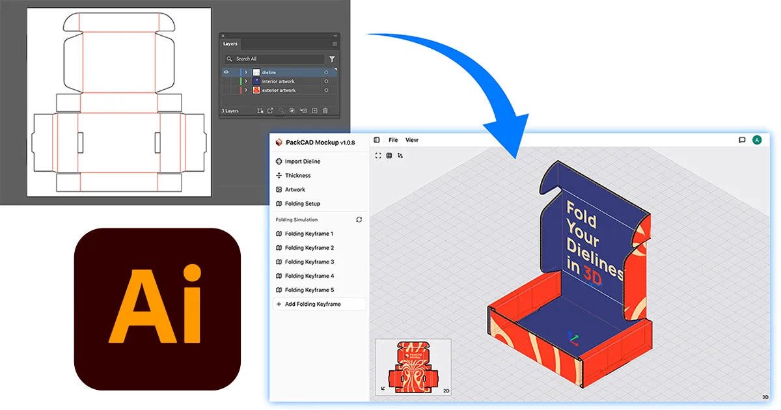This screenshot has height=410, width=781.
Task: Click the trash Delete Selection icon in Layers panel
Action: point(325,111)
